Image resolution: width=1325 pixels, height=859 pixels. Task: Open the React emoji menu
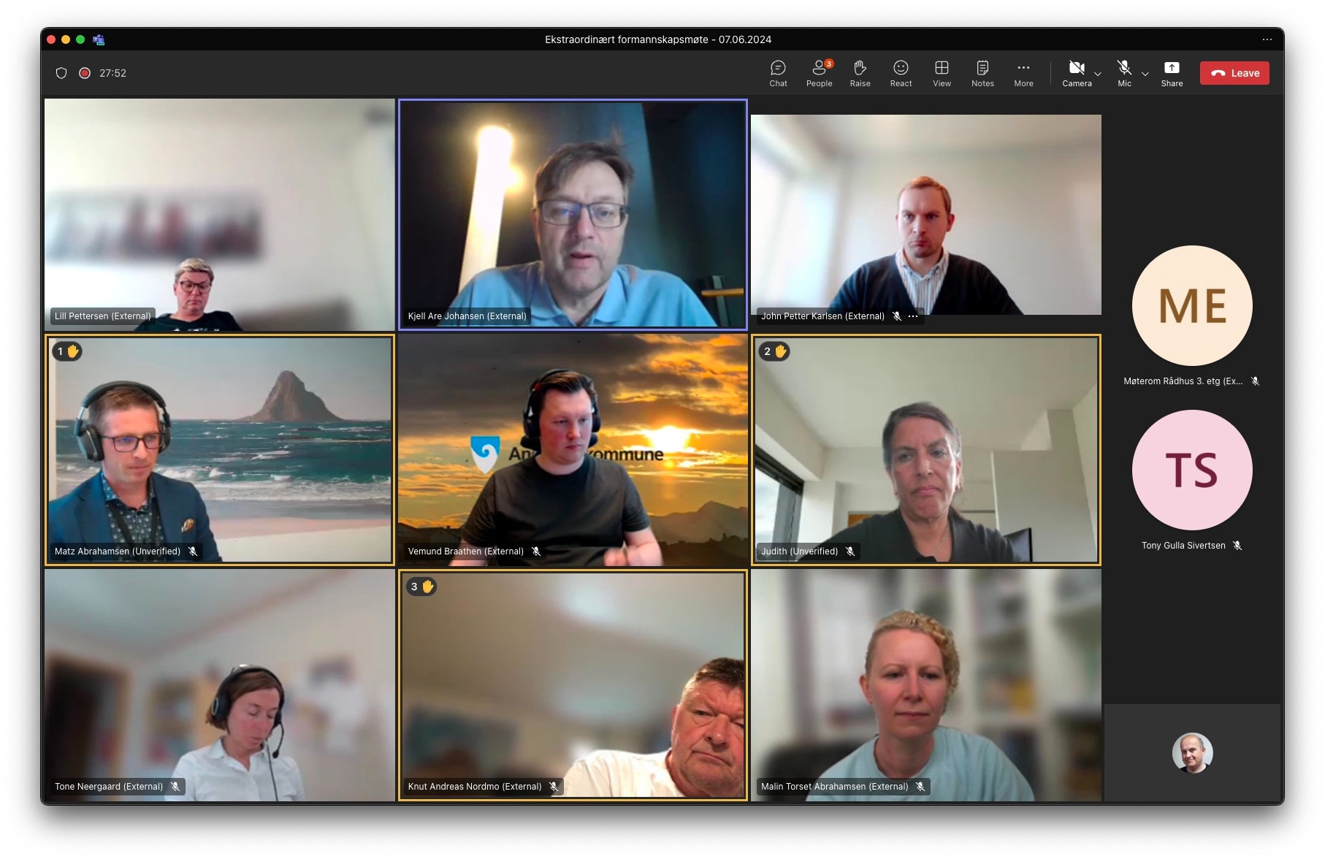(901, 73)
